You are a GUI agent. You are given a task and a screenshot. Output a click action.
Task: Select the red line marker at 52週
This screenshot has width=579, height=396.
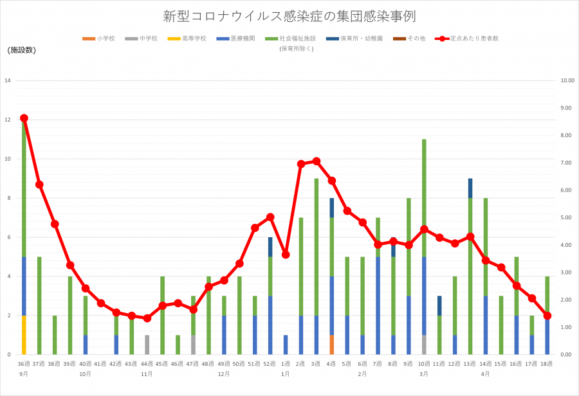[270, 217]
